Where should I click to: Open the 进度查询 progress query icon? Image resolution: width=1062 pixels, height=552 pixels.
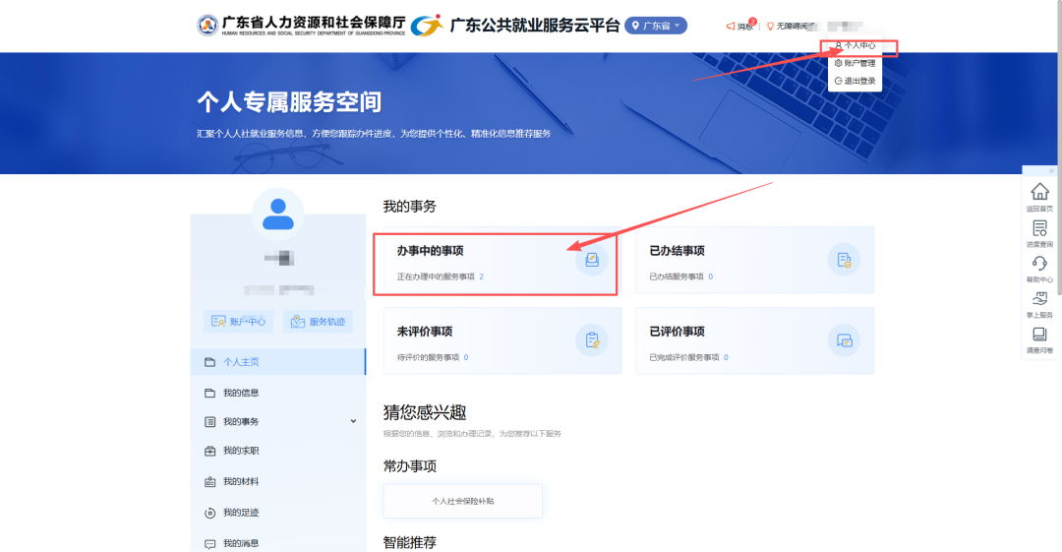point(1039,227)
